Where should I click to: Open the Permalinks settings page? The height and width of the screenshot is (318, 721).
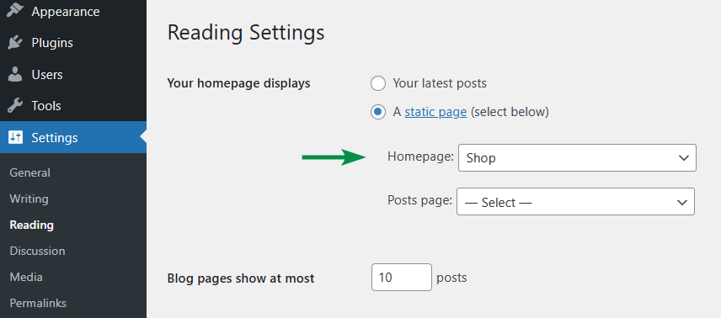click(x=38, y=304)
